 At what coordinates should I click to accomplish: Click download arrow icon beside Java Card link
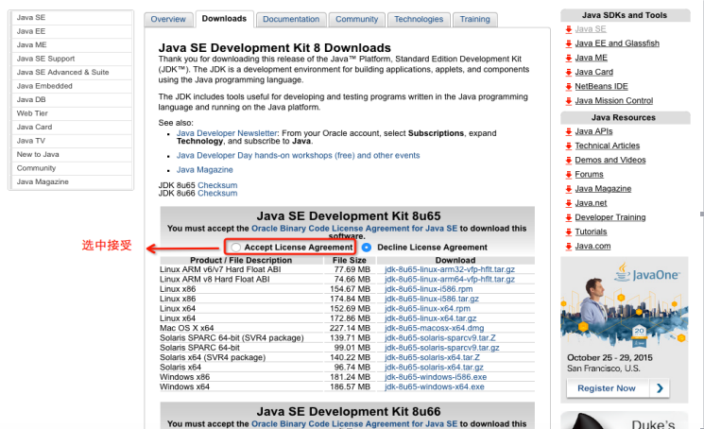click(x=569, y=72)
